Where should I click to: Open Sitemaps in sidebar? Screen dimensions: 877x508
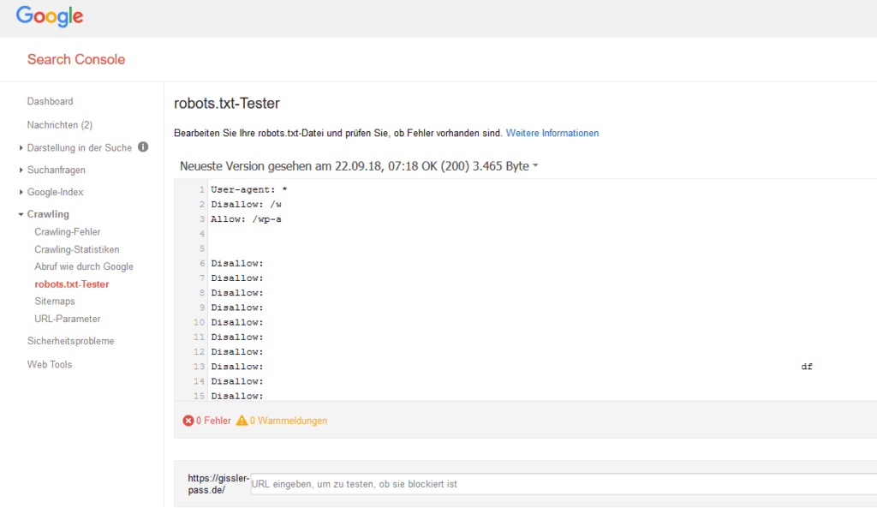click(x=54, y=301)
